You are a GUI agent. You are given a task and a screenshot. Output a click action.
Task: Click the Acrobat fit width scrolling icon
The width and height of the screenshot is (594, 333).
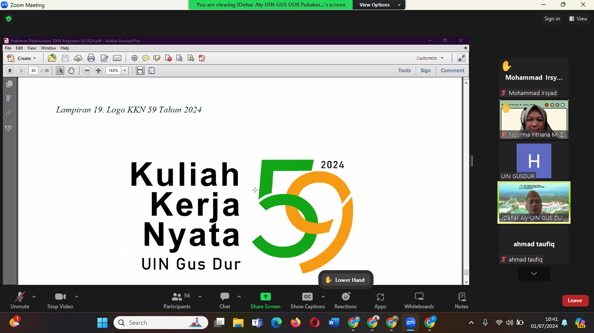[x=140, y=70]
